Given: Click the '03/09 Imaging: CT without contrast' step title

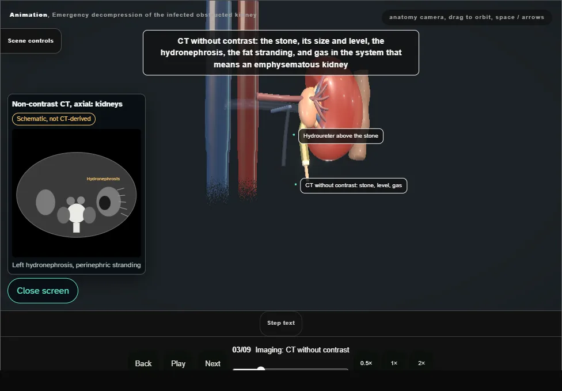Looking at the screenshot, I should [x=291, y=350].
